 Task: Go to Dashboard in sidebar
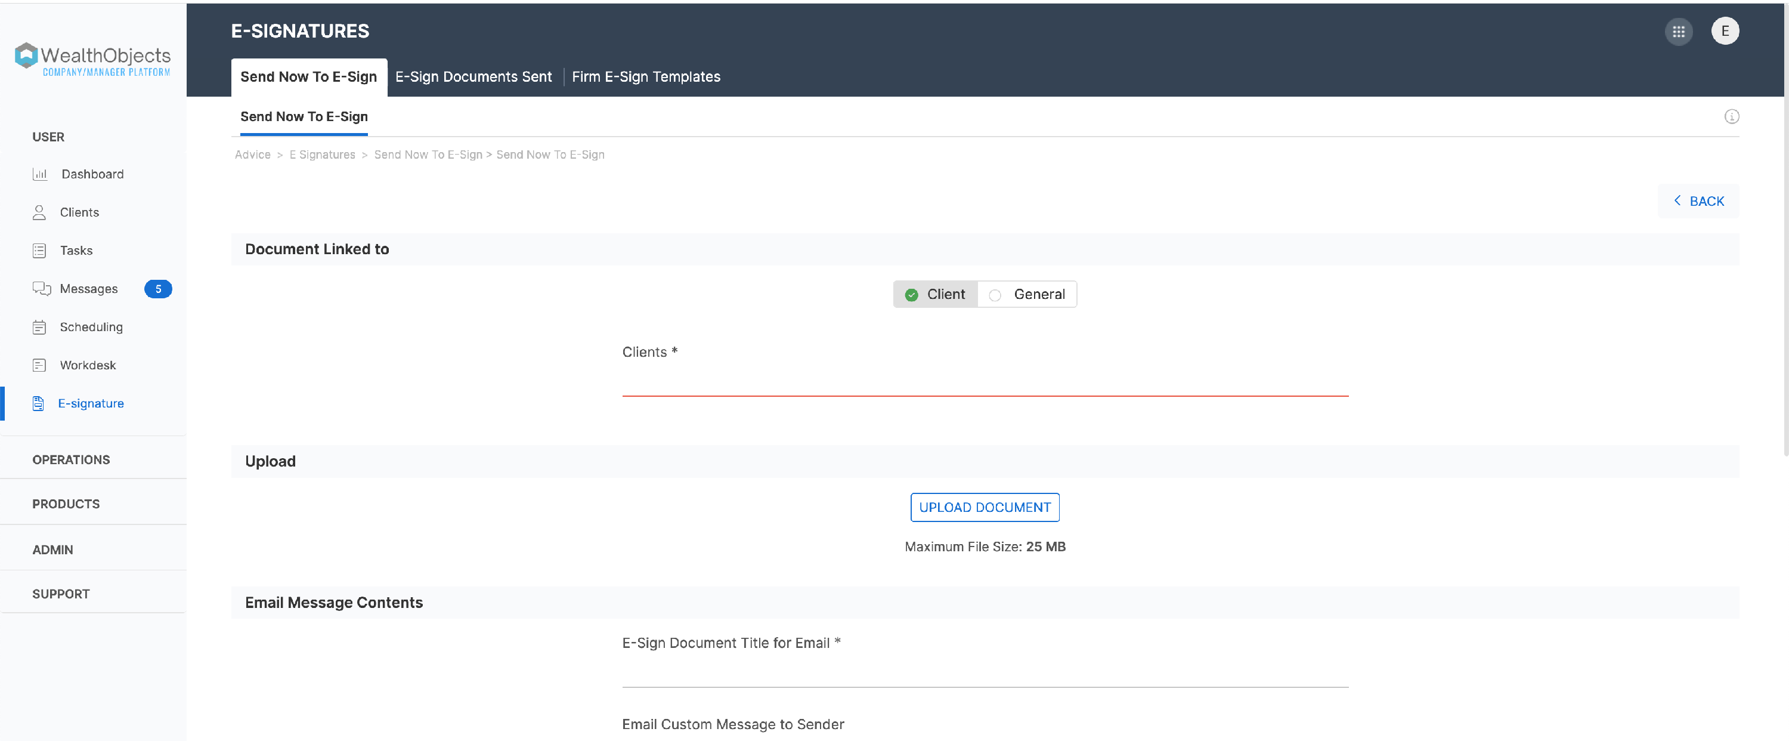(92, 174)
